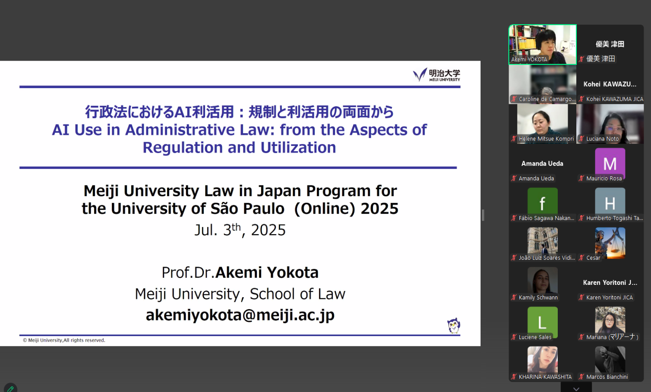Click muted mic icon beside Cesar

(582, 258)
